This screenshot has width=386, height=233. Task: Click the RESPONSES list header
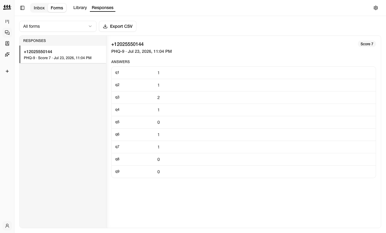pyautogui.click(x=34, y=41)
